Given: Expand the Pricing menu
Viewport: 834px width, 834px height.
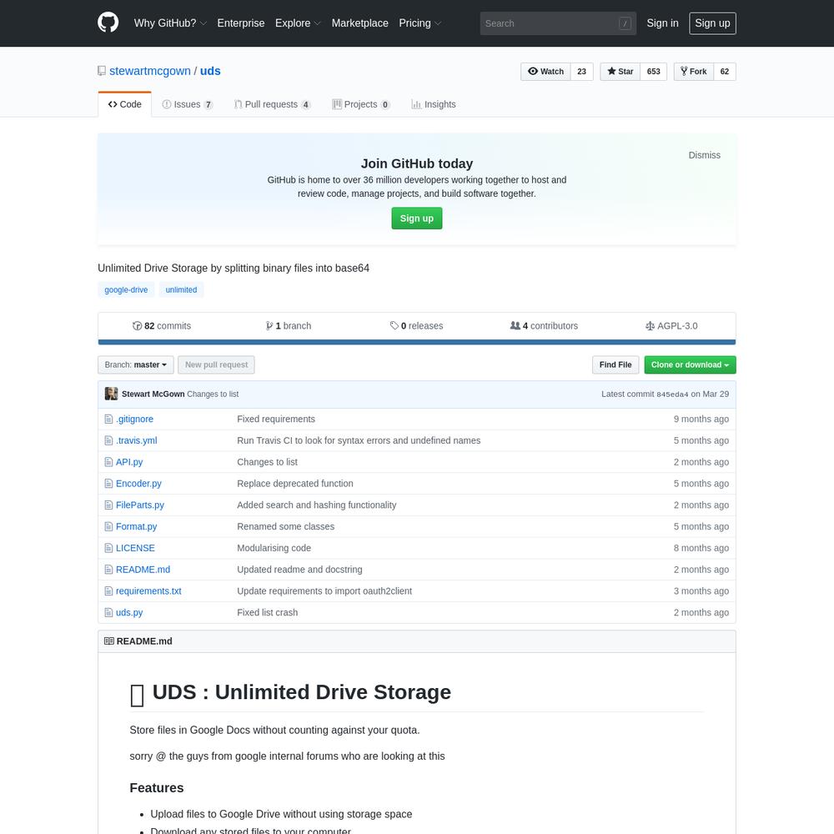Looking at the screenshot, I should pos(420,23).
